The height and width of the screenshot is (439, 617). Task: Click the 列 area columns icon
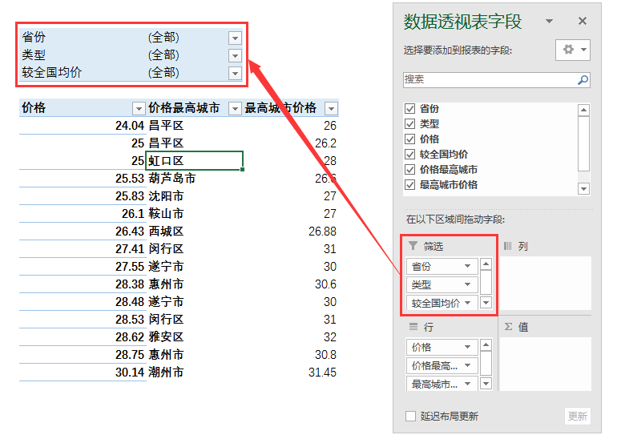tap(508, 246)
